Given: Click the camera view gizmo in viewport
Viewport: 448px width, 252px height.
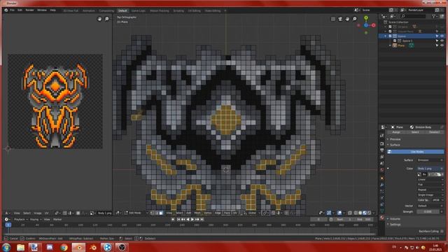Looking at the screenshot, I should click(340, 19).
